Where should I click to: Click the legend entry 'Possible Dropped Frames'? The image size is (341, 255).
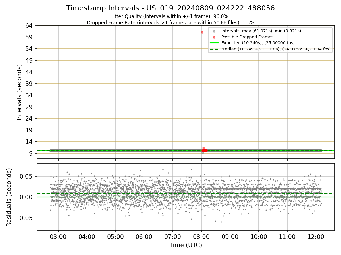click(x=247, y=37)
